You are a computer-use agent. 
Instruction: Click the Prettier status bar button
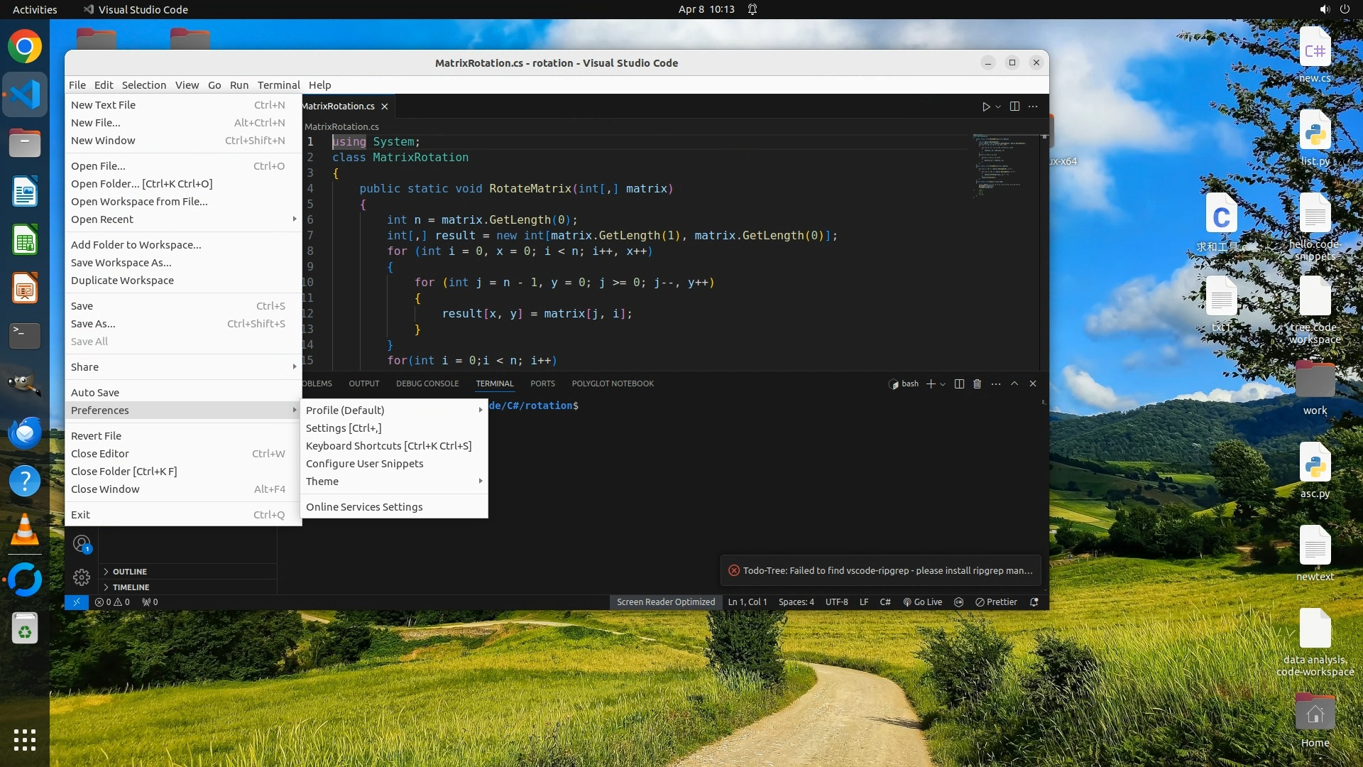pyautogui.click(x=997, y=602)
